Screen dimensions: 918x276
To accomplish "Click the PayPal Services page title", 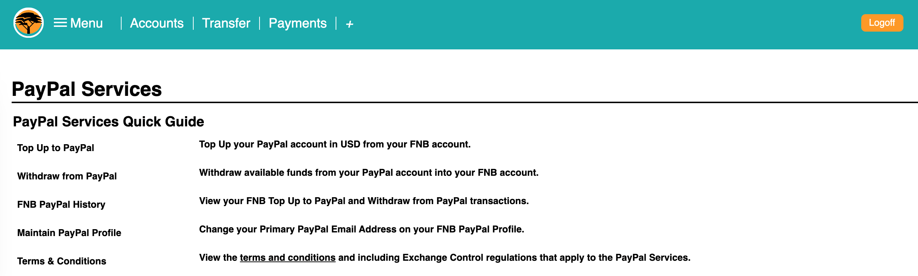I will [x=87, y=89].
